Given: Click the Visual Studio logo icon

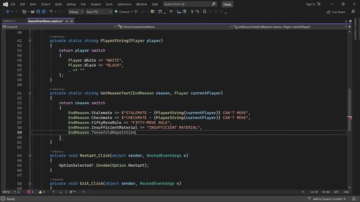Looking at the screenshot, I should [x=5, y=4].
